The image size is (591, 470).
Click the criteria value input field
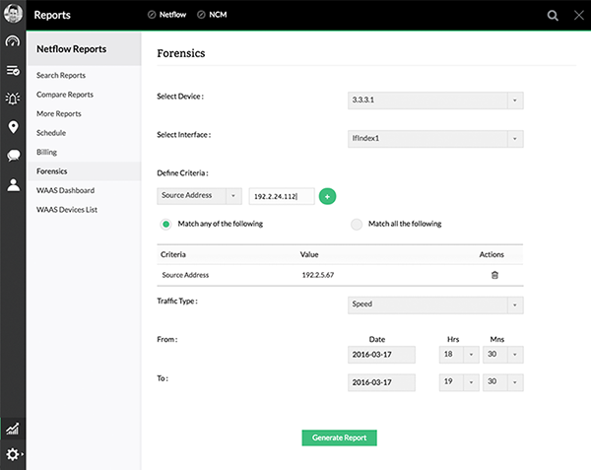point(281,196)
